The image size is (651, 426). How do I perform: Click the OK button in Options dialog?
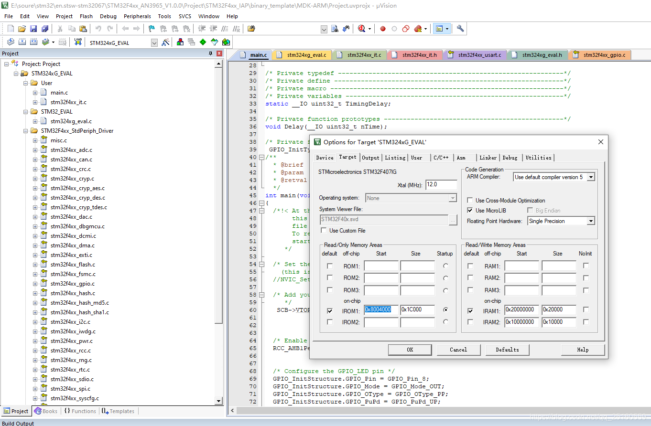pyautogui.click(x=410, y=350)
